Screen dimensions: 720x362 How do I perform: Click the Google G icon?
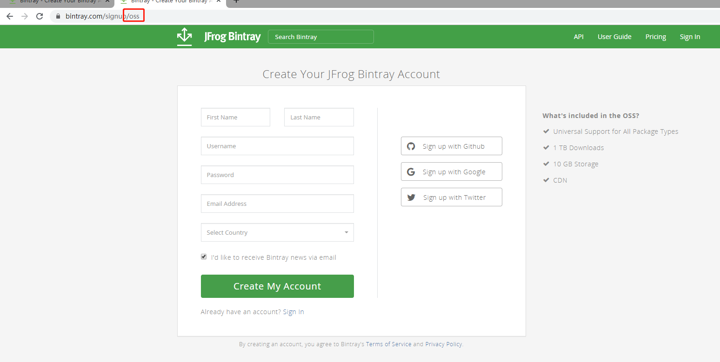pos(411,172)
